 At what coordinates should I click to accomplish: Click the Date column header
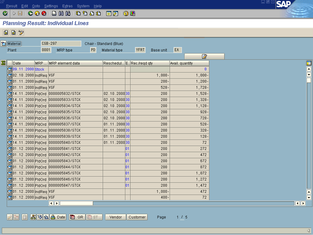(23, 63)
